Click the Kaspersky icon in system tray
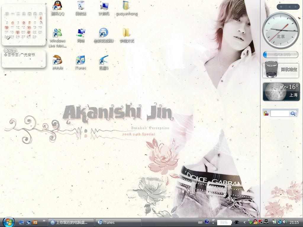Viewport: 303px width, 227px height. coord(260,222)
